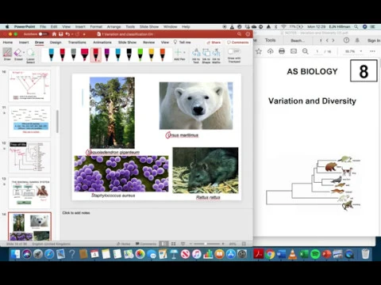Click the Undo arrow in PowerPoint title bar
The image size is (381, 285).
[x=67, y=34]
